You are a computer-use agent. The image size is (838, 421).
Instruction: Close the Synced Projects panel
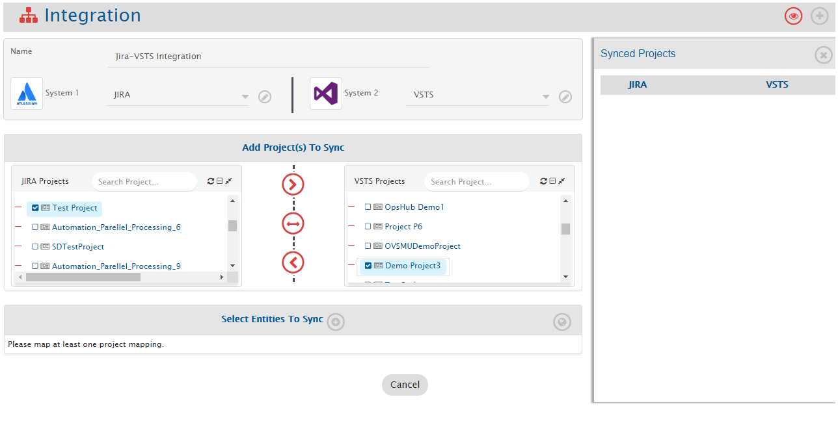point(823,55)
